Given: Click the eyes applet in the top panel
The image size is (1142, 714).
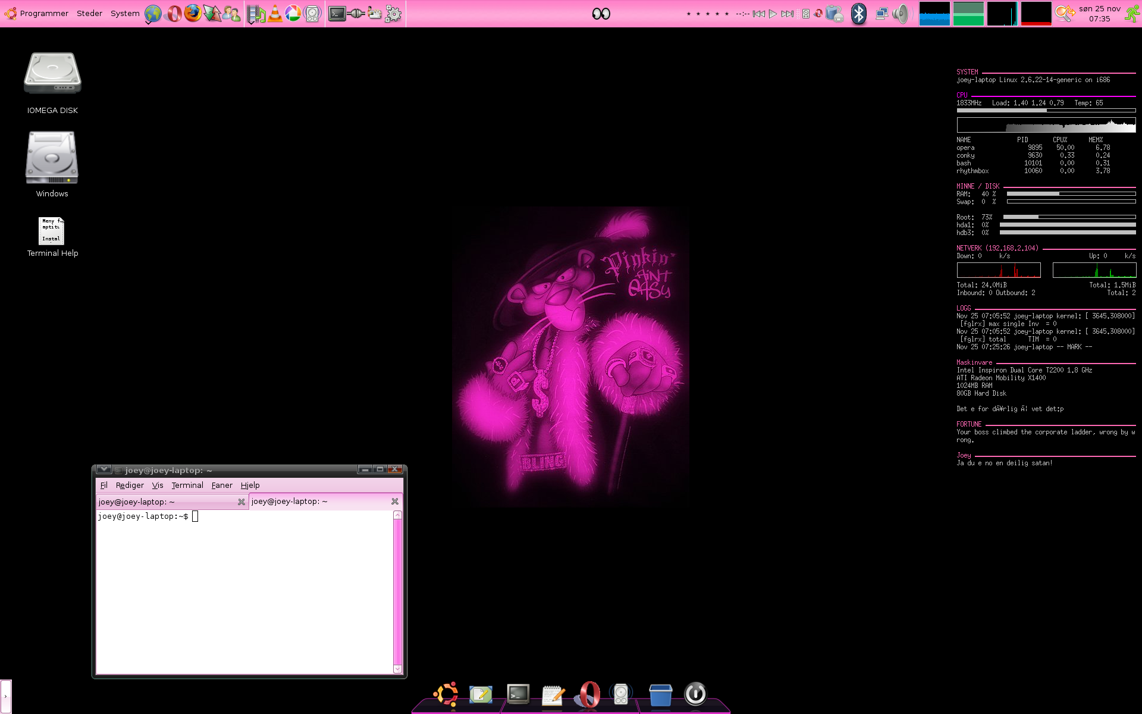Looking at the screenshot, I should point(601,13).
